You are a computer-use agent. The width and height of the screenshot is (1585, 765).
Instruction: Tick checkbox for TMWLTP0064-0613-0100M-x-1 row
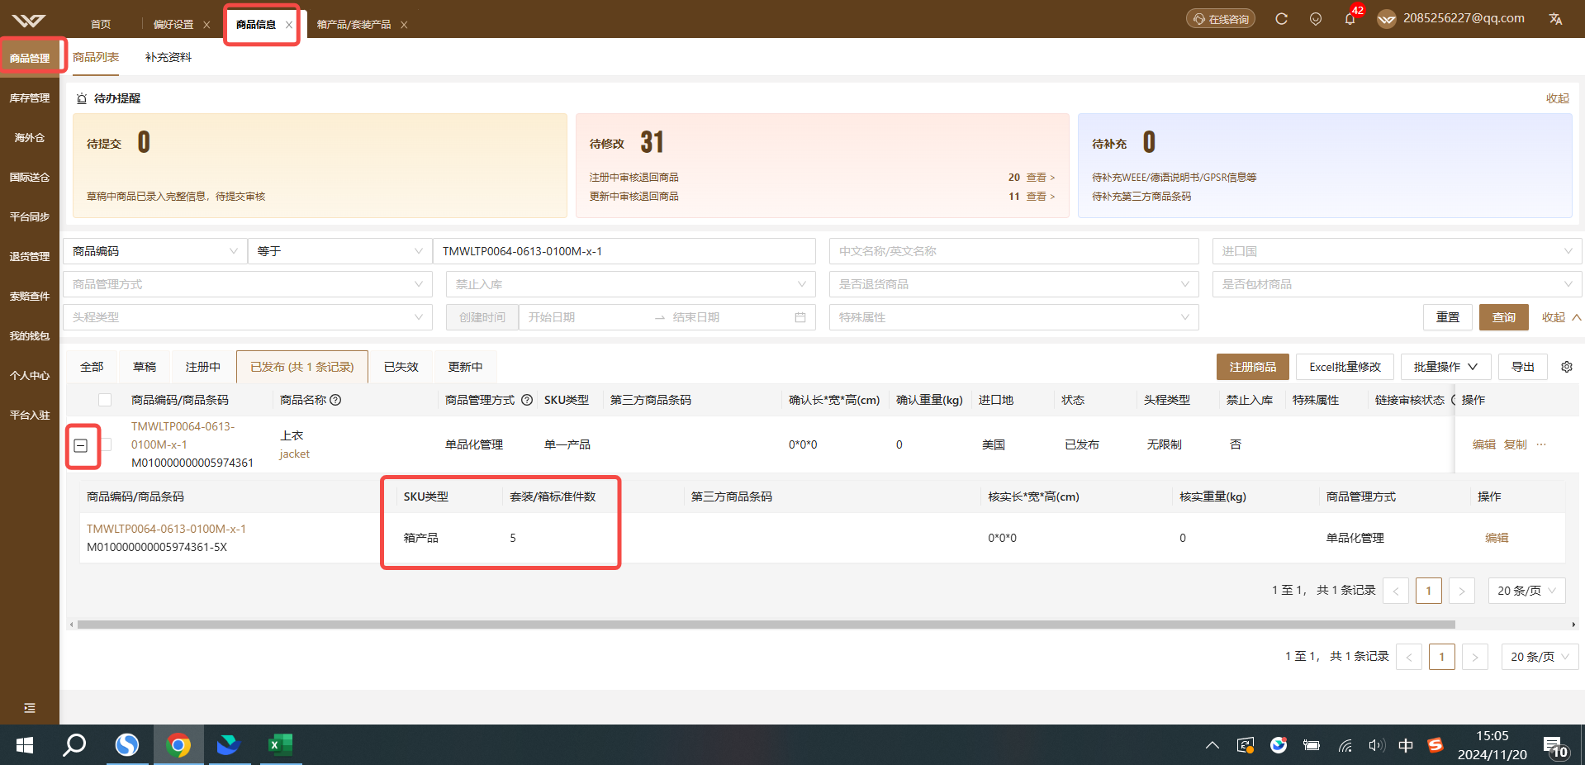[x=105, y=444]
